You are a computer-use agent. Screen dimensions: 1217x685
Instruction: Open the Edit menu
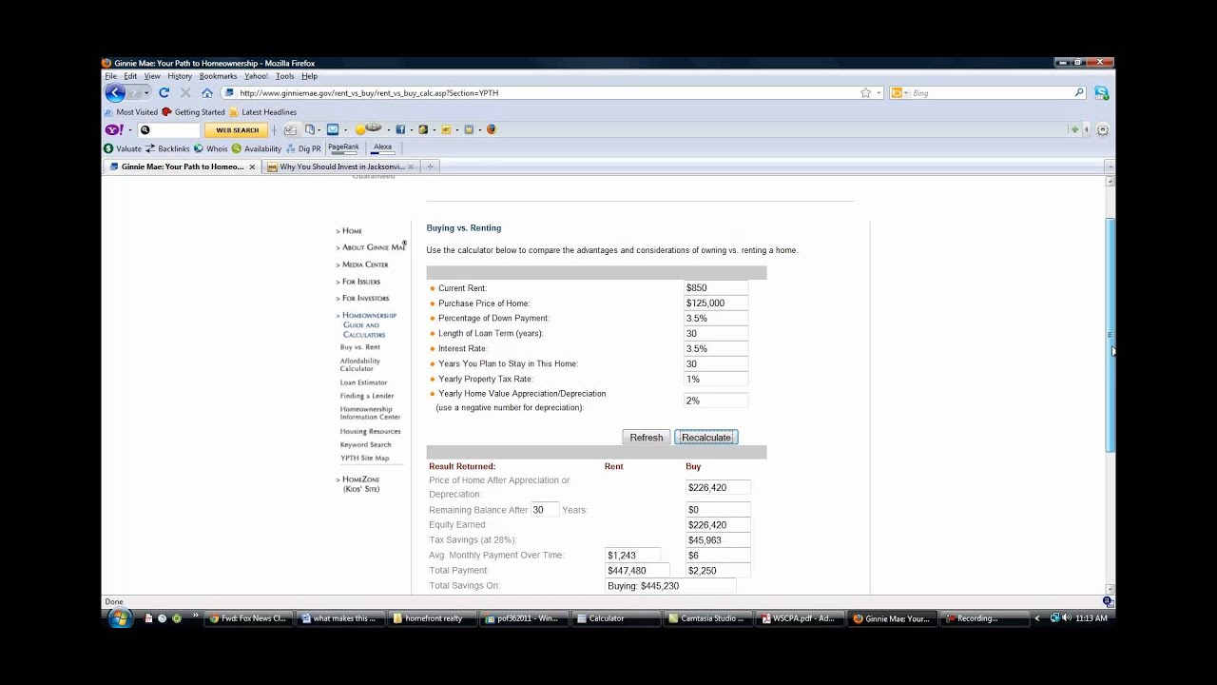click(x=130, y=76)
